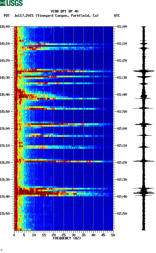This screenshot has width=156, height=253.
Task: Click the 01:10 UTC time label
Action: coord(122,44)
